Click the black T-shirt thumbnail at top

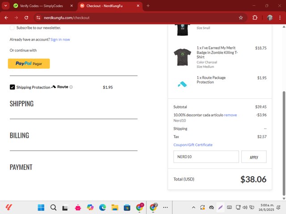(x=182, y=30)
